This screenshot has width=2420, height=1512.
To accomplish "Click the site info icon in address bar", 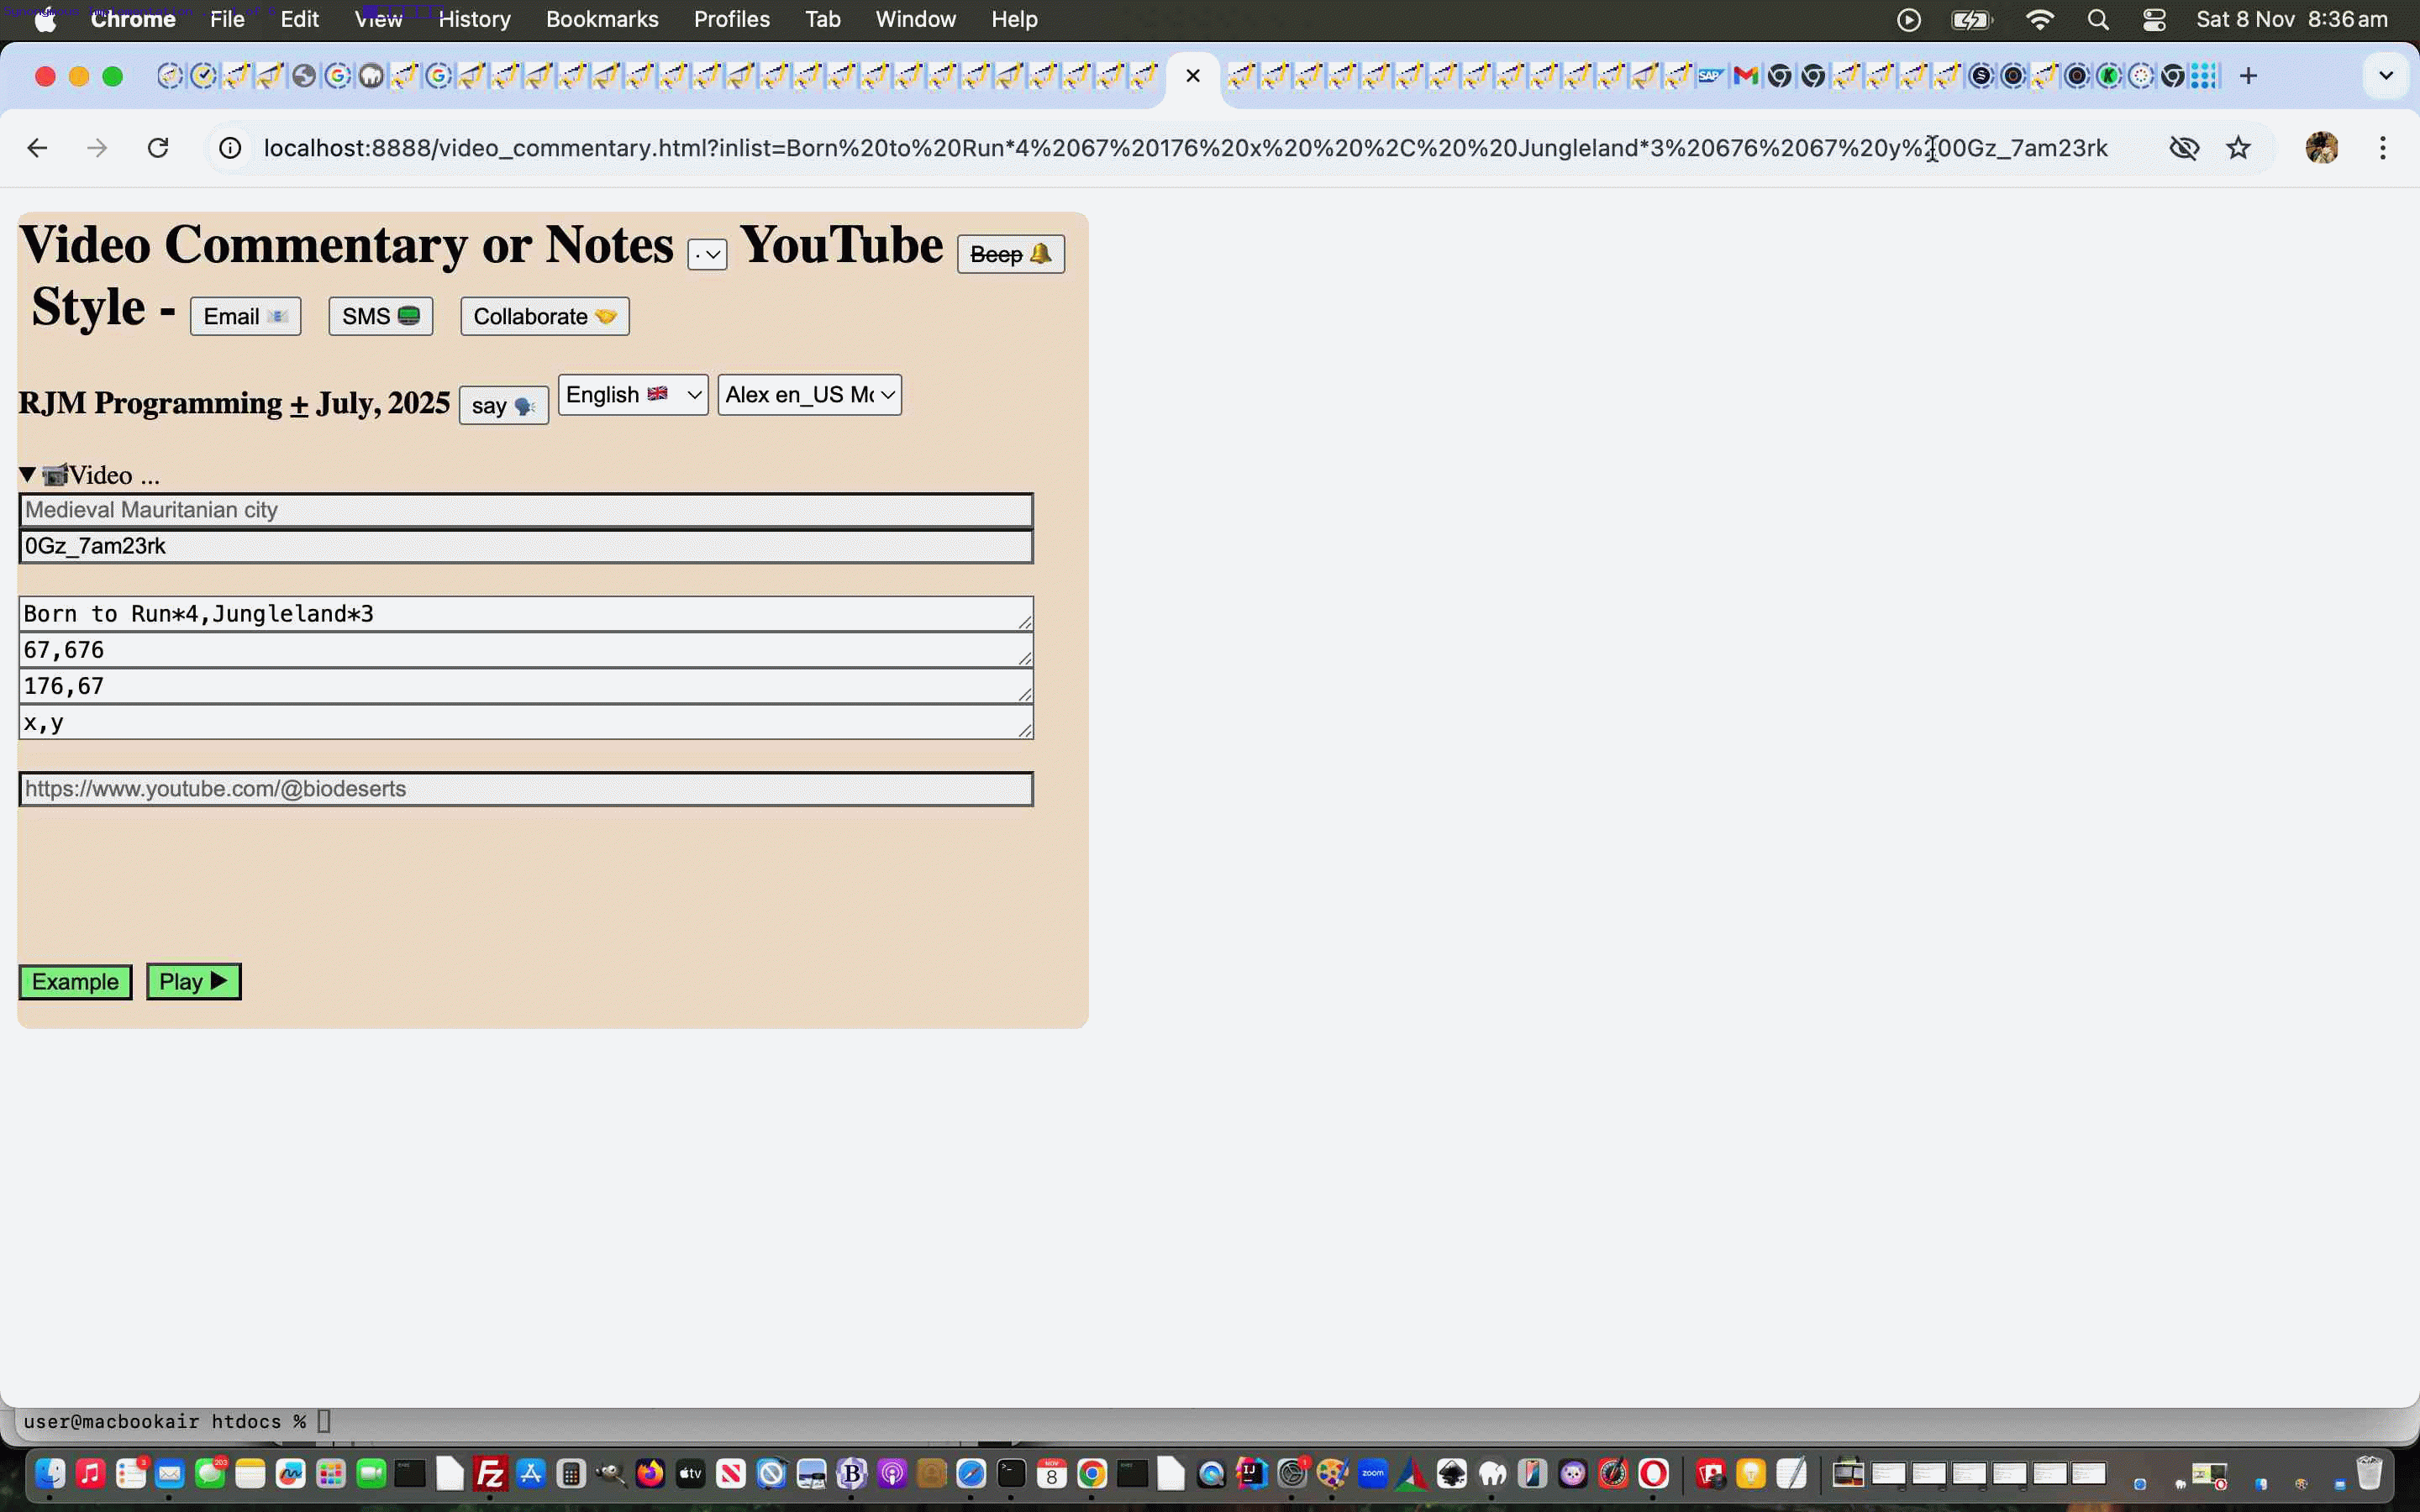I will [x=229, y=147].
